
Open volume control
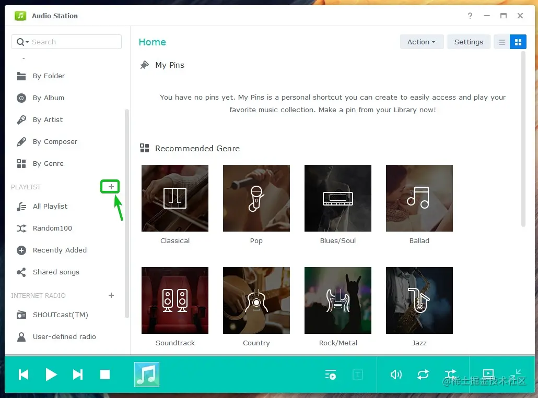click(396, 375)
